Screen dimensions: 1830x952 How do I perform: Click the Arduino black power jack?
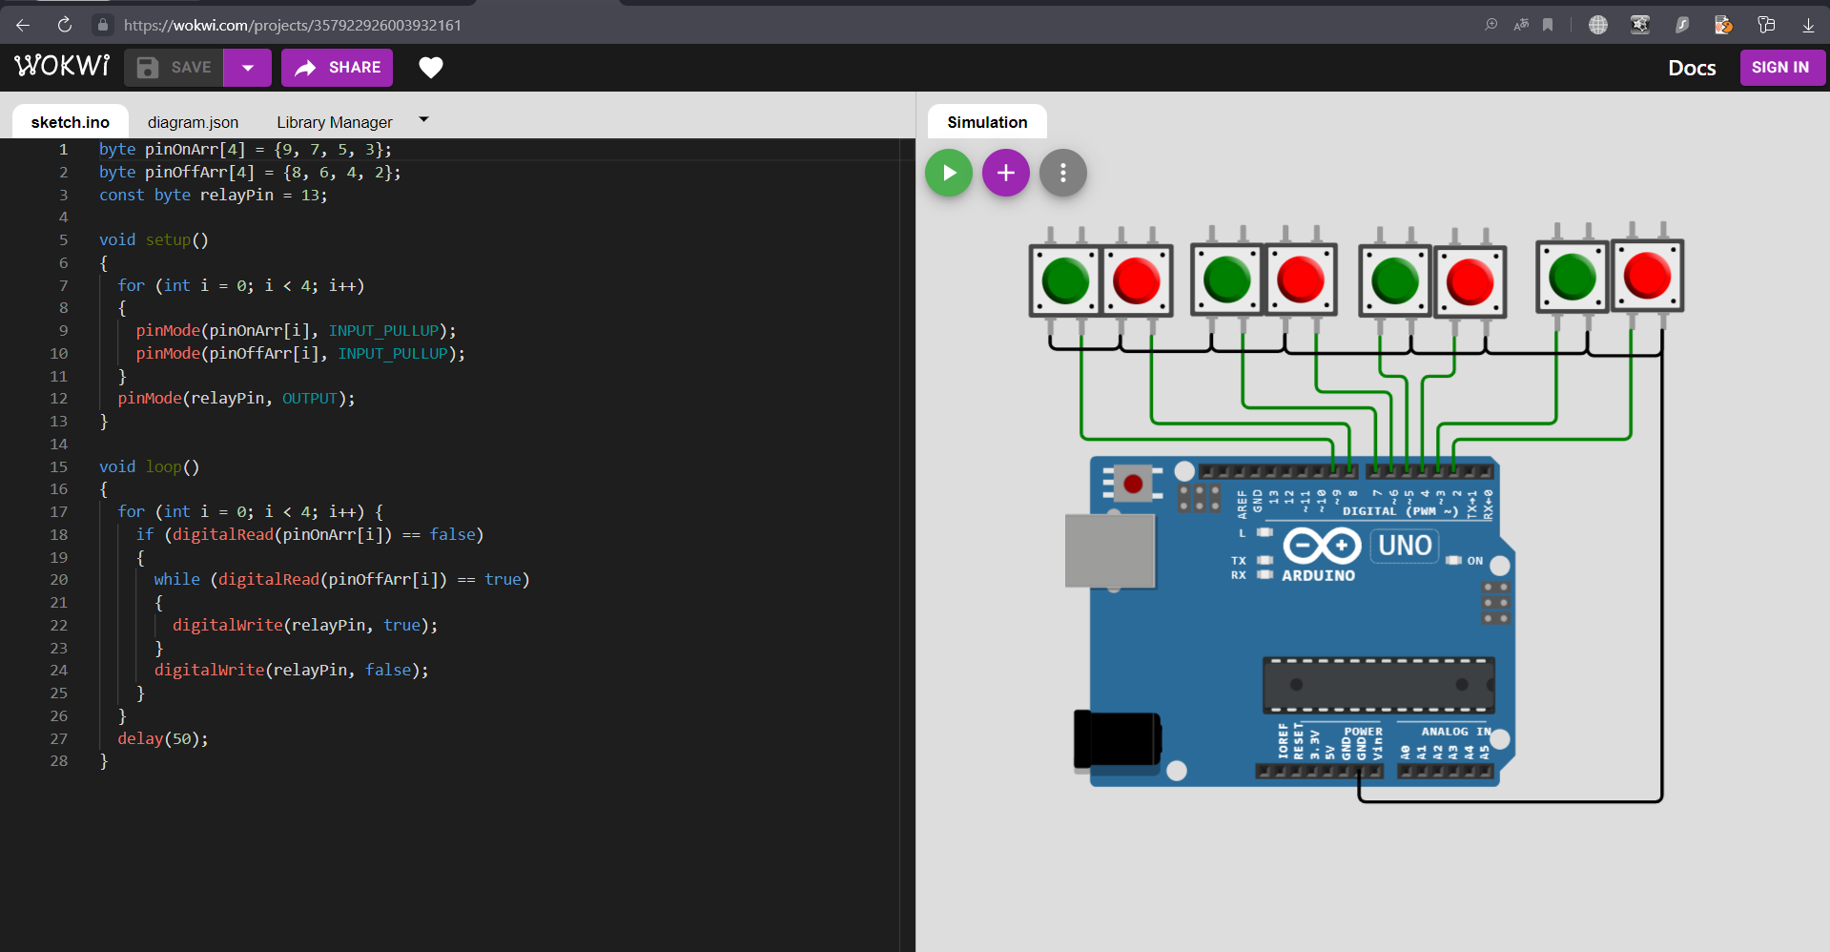tap(1118, 739)
